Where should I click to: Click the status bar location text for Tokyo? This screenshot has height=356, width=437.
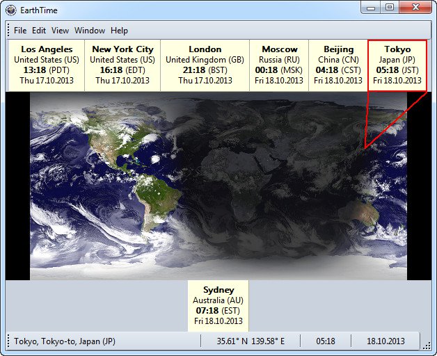65,341
